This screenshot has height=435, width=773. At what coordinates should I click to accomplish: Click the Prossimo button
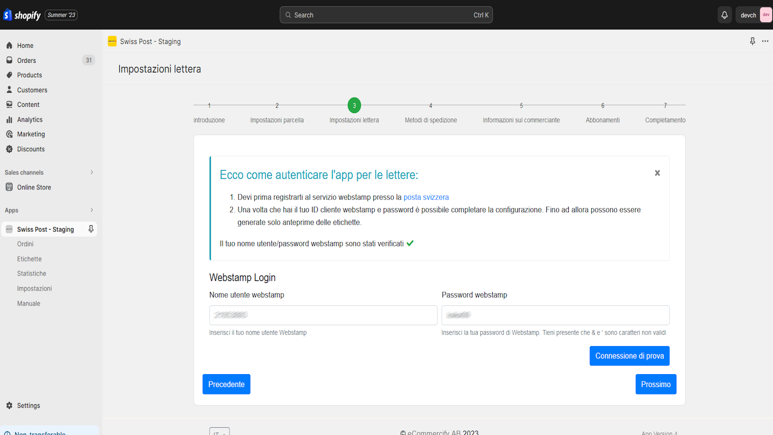click(656, 384)
